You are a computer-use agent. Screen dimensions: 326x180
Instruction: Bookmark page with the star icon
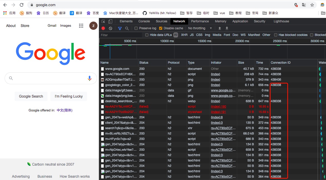point(312,5)
